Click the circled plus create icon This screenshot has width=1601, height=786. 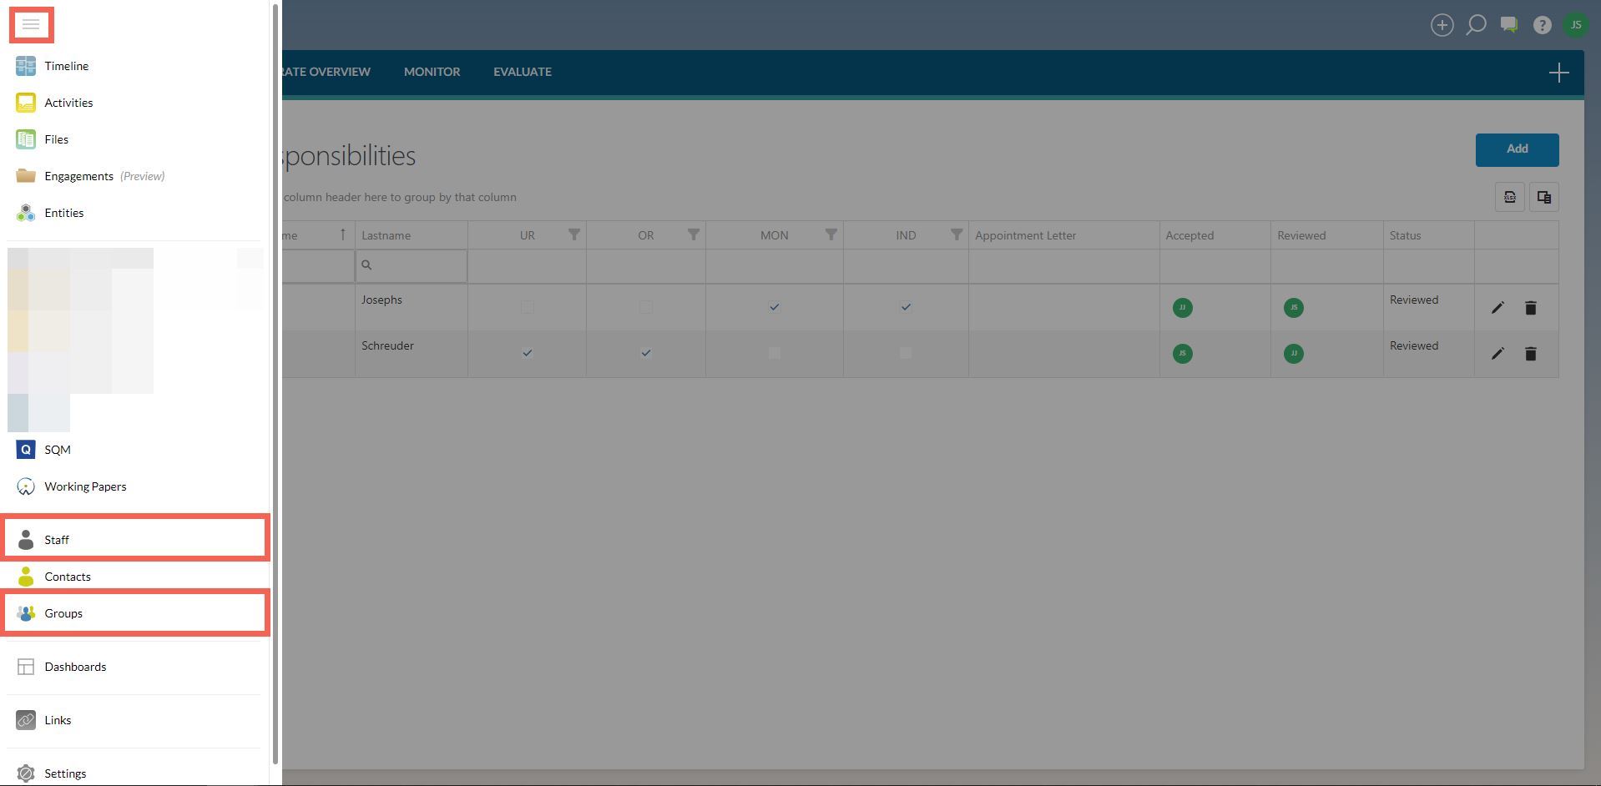[1442, 25]
